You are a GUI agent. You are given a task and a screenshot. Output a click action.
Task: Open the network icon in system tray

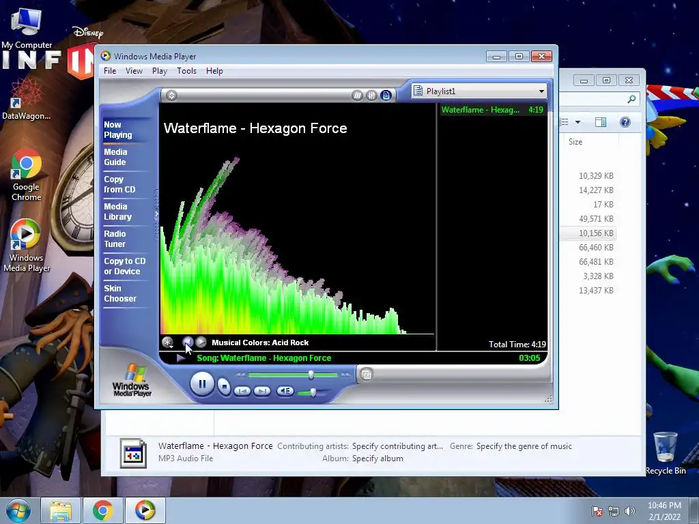click(x=614, y=511)
